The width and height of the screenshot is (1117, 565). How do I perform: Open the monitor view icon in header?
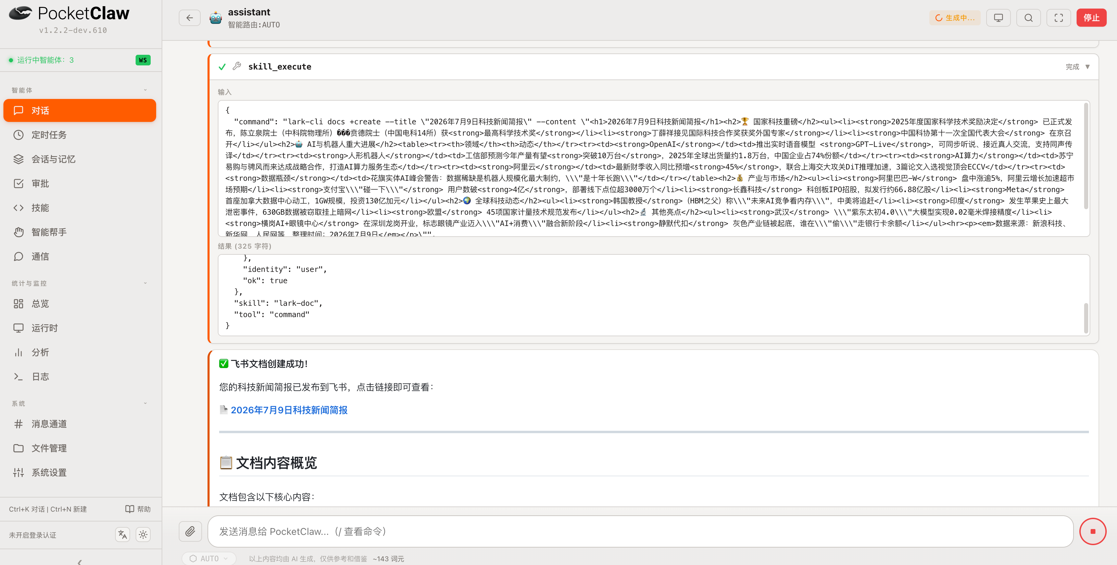[x=998, y=18]
